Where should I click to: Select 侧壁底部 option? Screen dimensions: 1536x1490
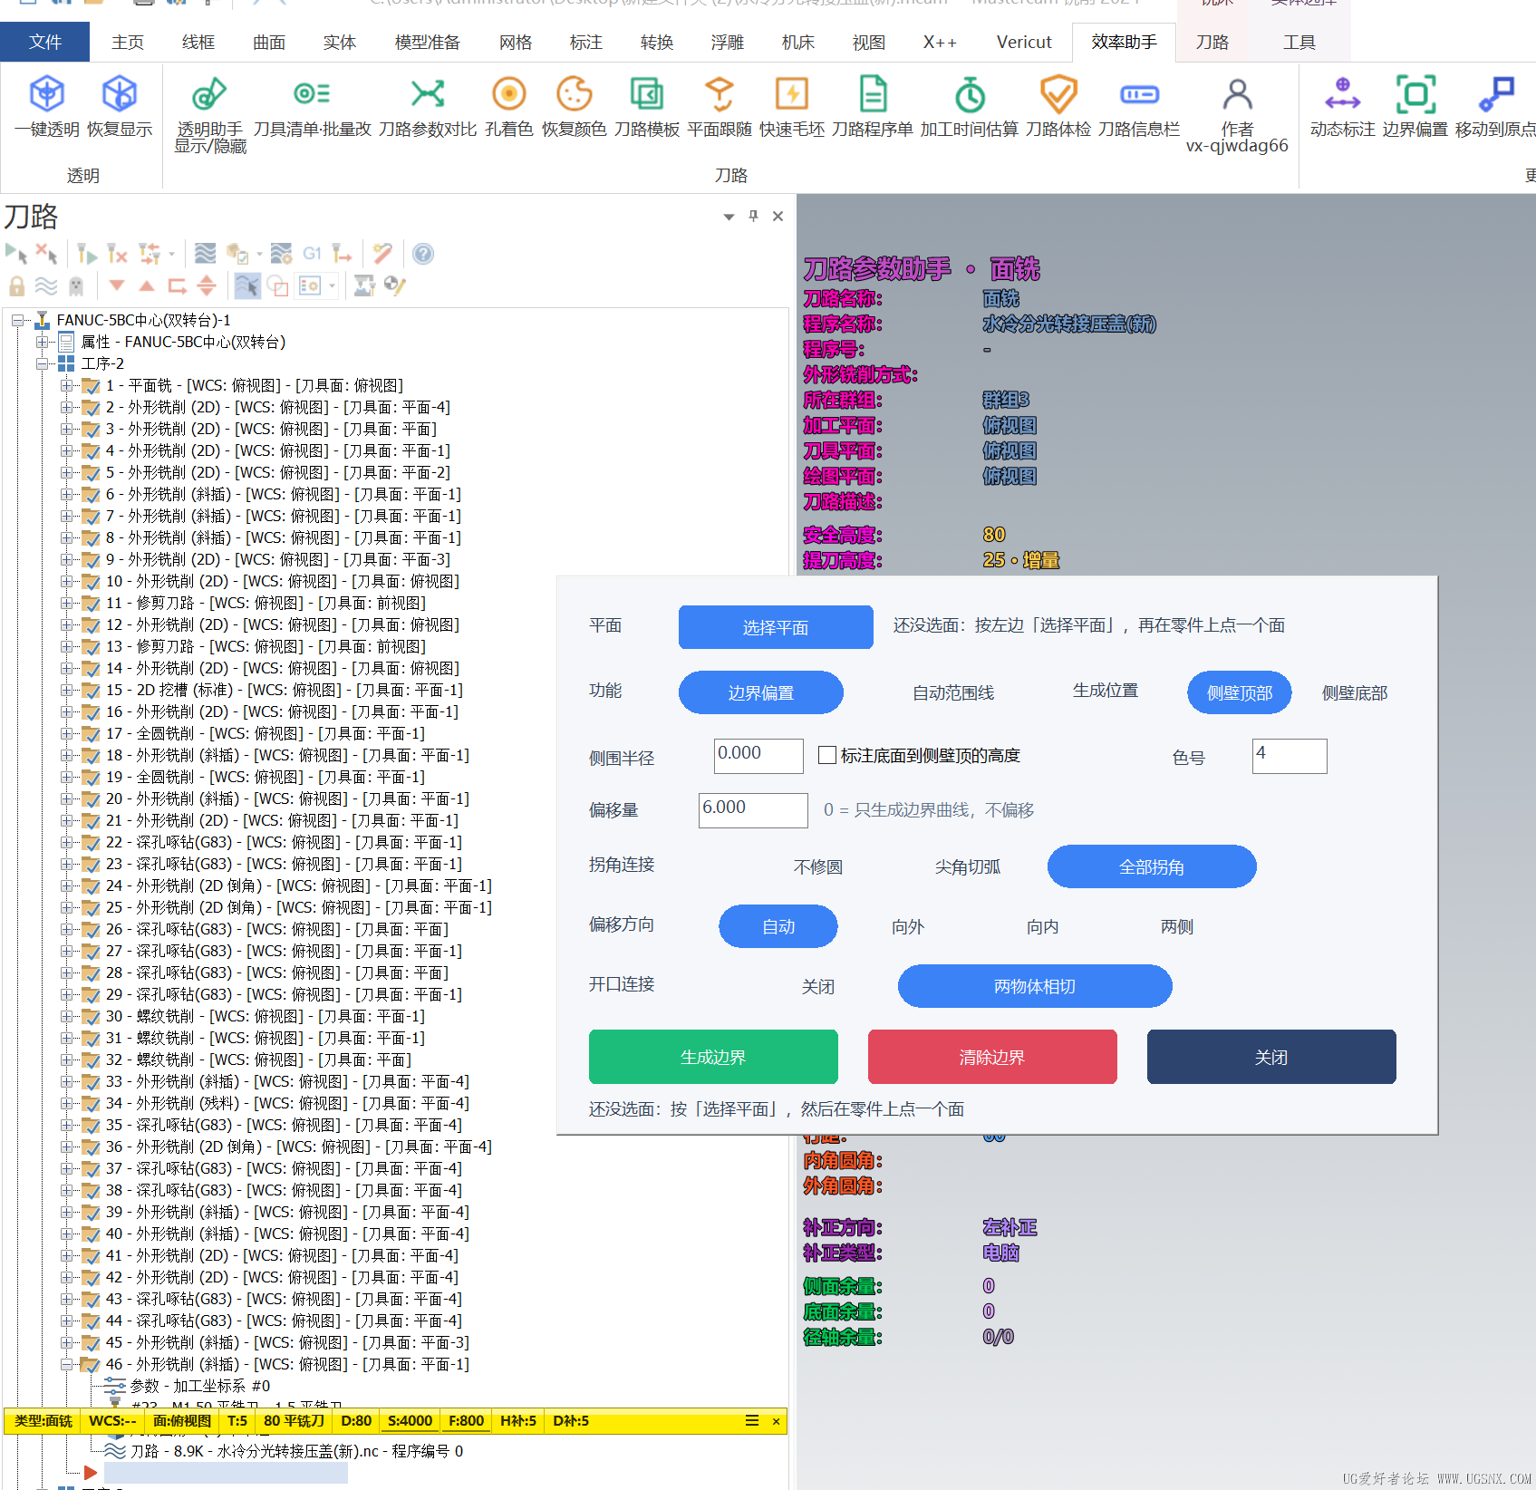[1355, 692]
